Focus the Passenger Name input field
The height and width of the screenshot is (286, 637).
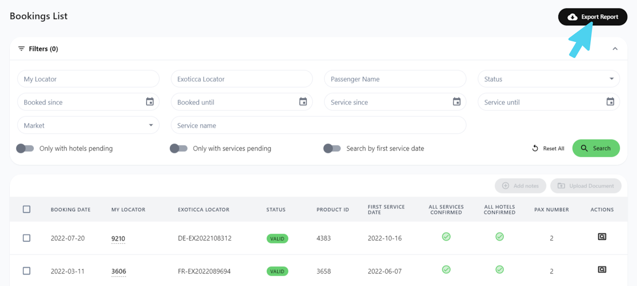click(395, 79)
